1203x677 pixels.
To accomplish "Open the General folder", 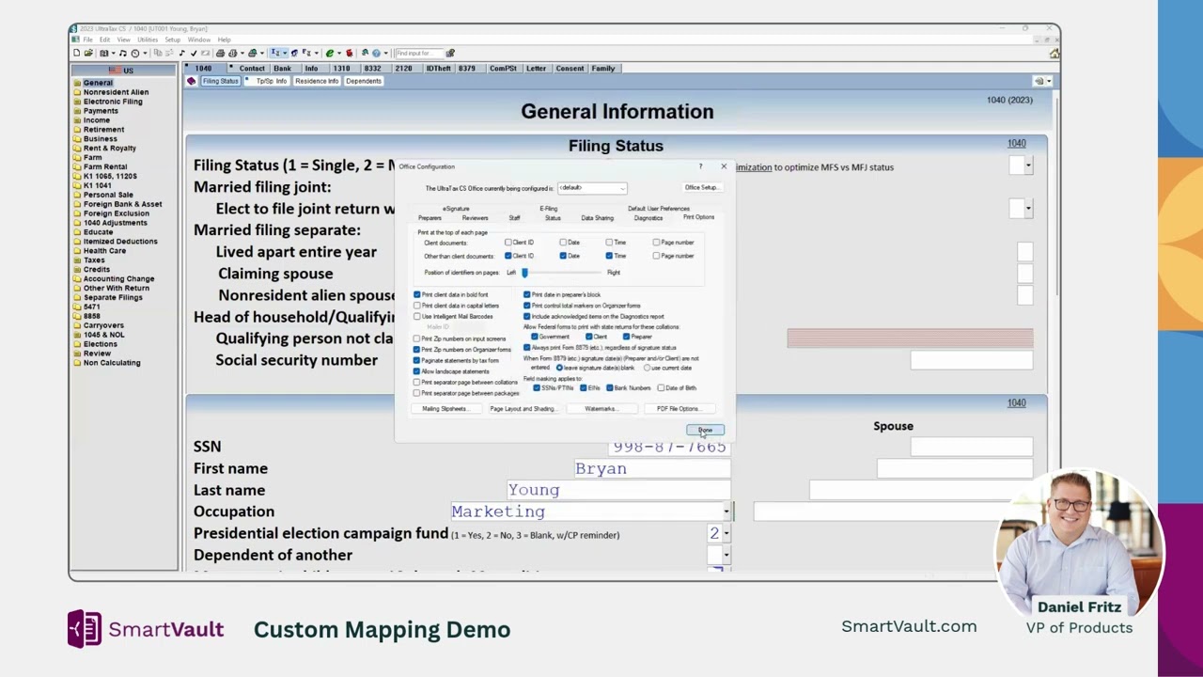I will 97,83.
